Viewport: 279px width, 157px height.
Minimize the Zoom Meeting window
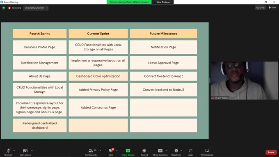pos(257,2)
